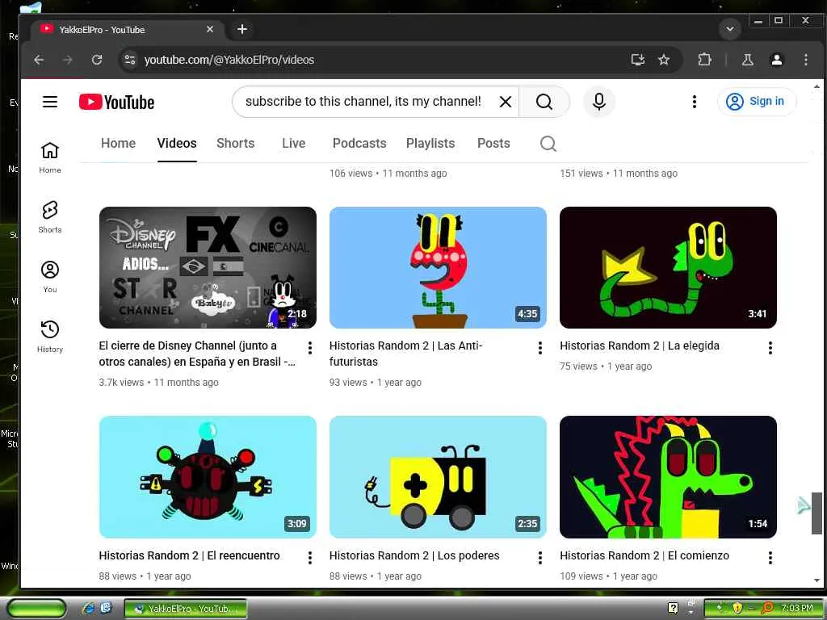Open History in the left sidebar
The height and width of the screenshot is (620, 827).
50,336
